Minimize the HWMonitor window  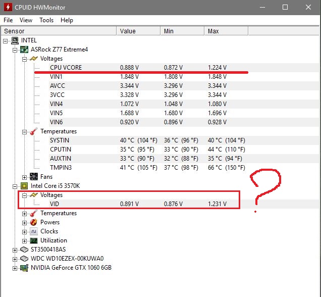[x=262, y=8]
